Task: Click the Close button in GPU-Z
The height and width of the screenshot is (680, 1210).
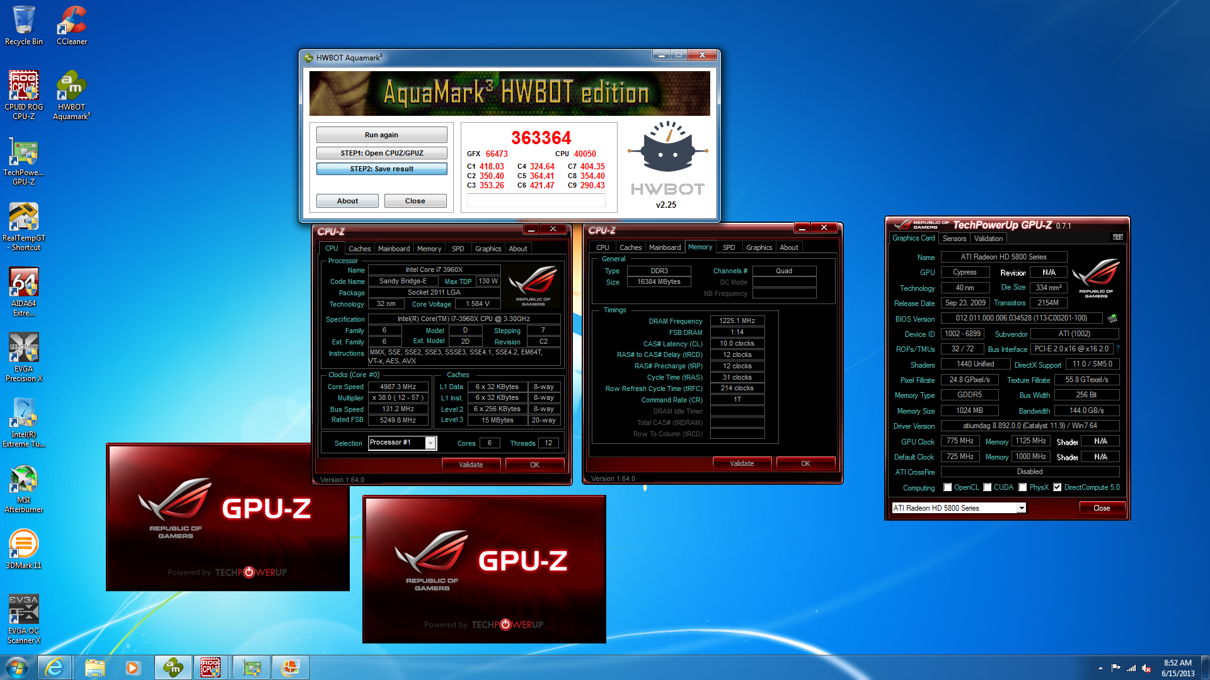Action: pos(1102,508)
